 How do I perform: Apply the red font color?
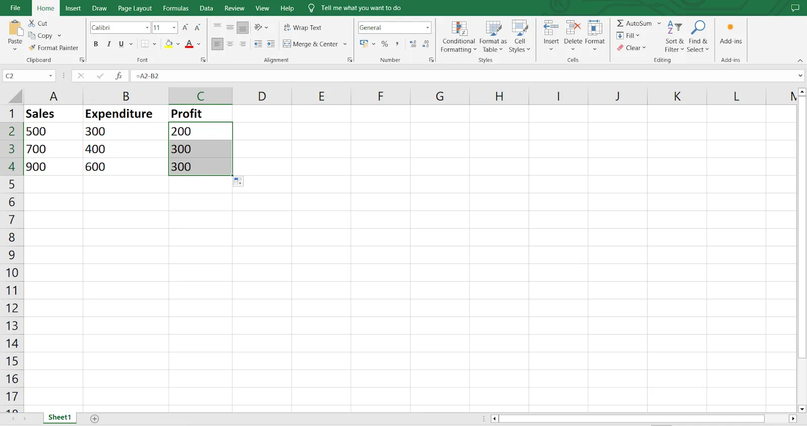click(189, 44)
